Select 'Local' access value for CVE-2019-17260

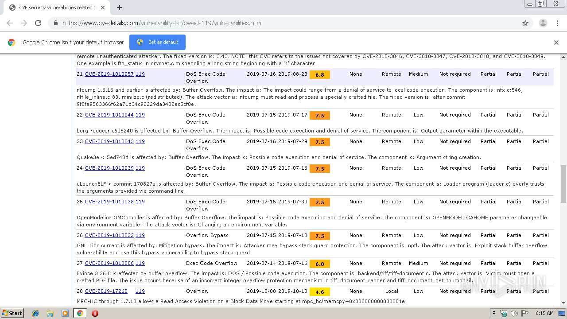(x=392, y=291)
